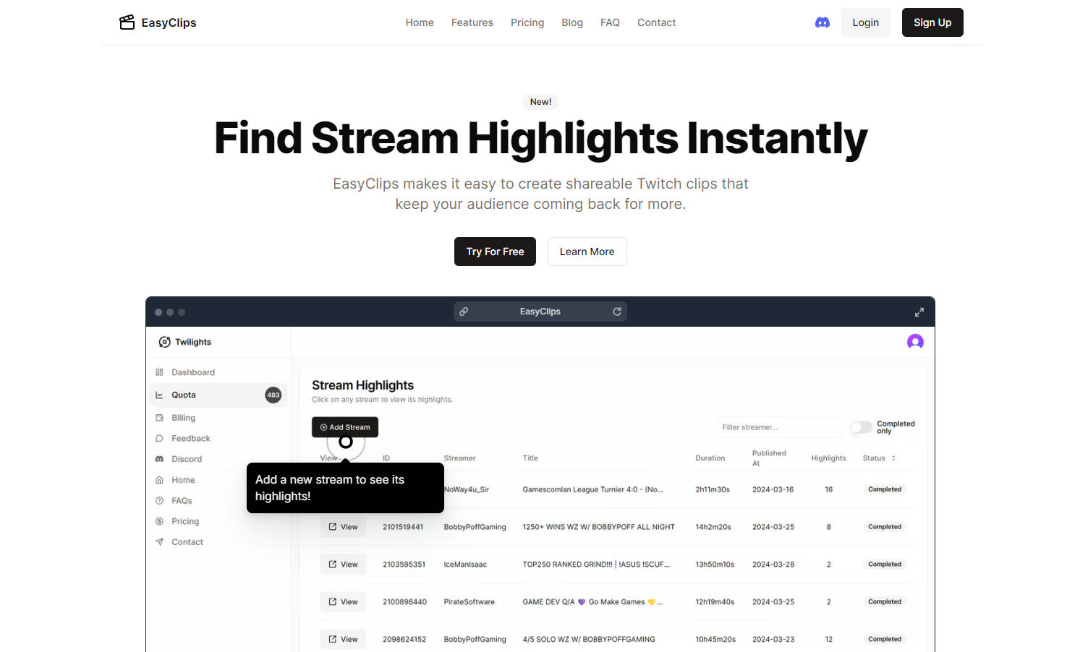Open the purple user avatar icon

[915, 342]
